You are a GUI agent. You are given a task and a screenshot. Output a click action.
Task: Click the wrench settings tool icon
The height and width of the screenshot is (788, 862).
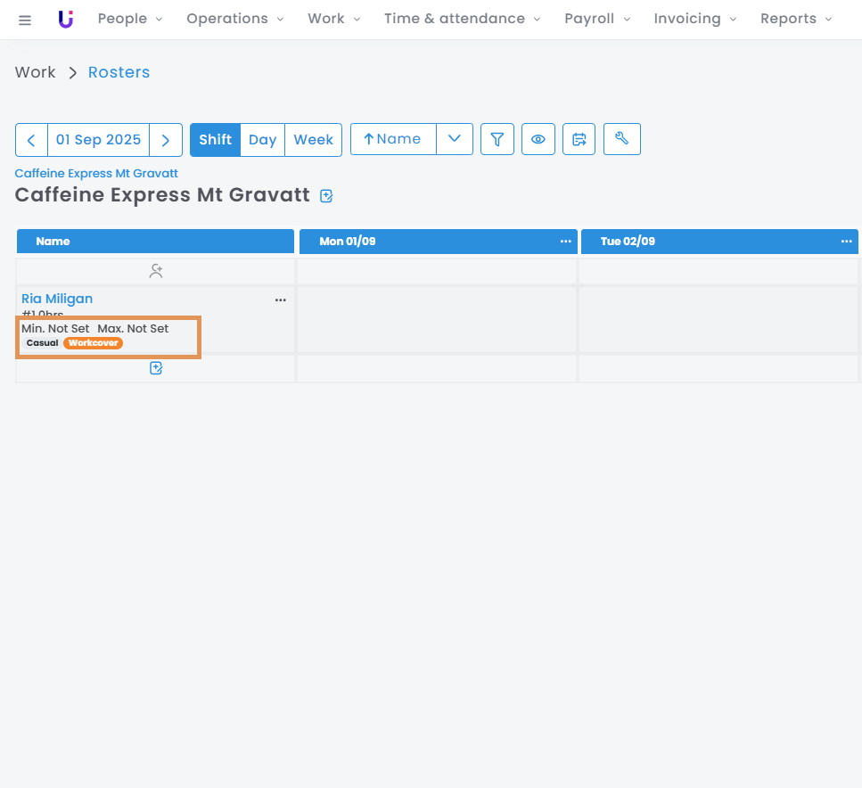point(622,139)
